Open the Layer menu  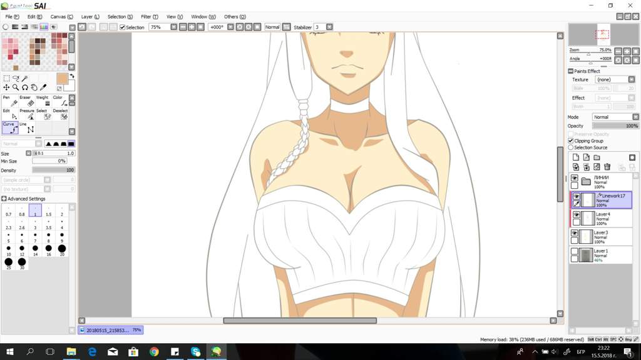coord(90,17)
